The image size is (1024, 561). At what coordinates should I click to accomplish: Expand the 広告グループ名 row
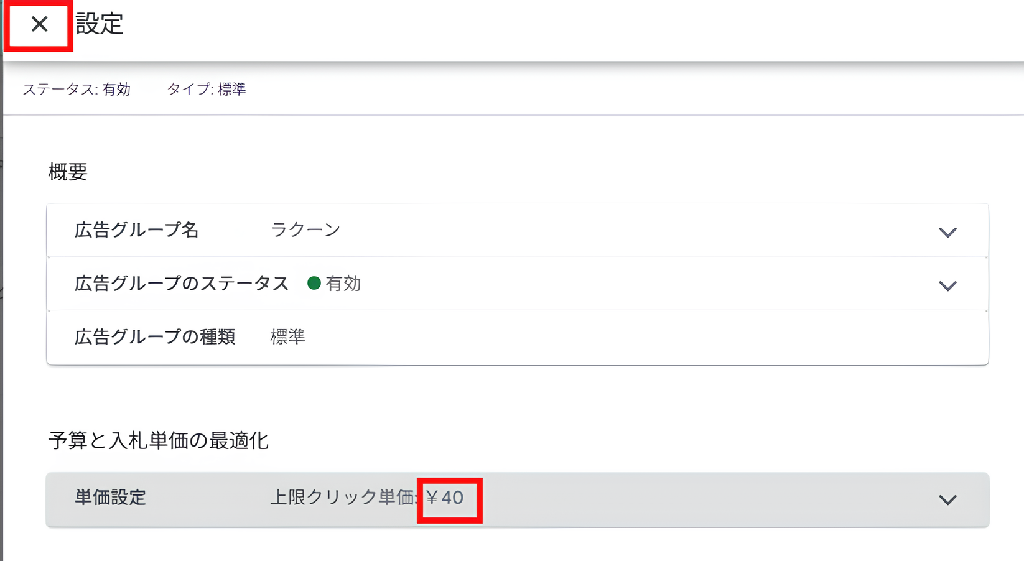click(x=948, y=233)
